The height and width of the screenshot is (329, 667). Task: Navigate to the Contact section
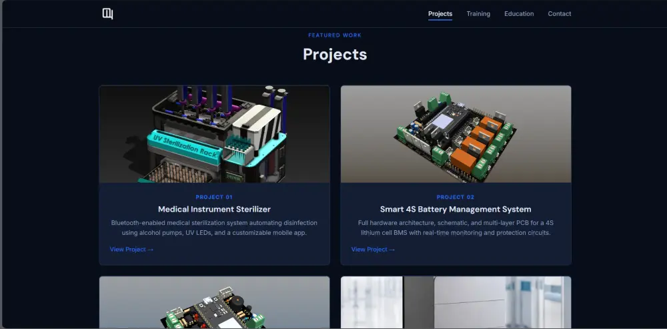[560, 13]
